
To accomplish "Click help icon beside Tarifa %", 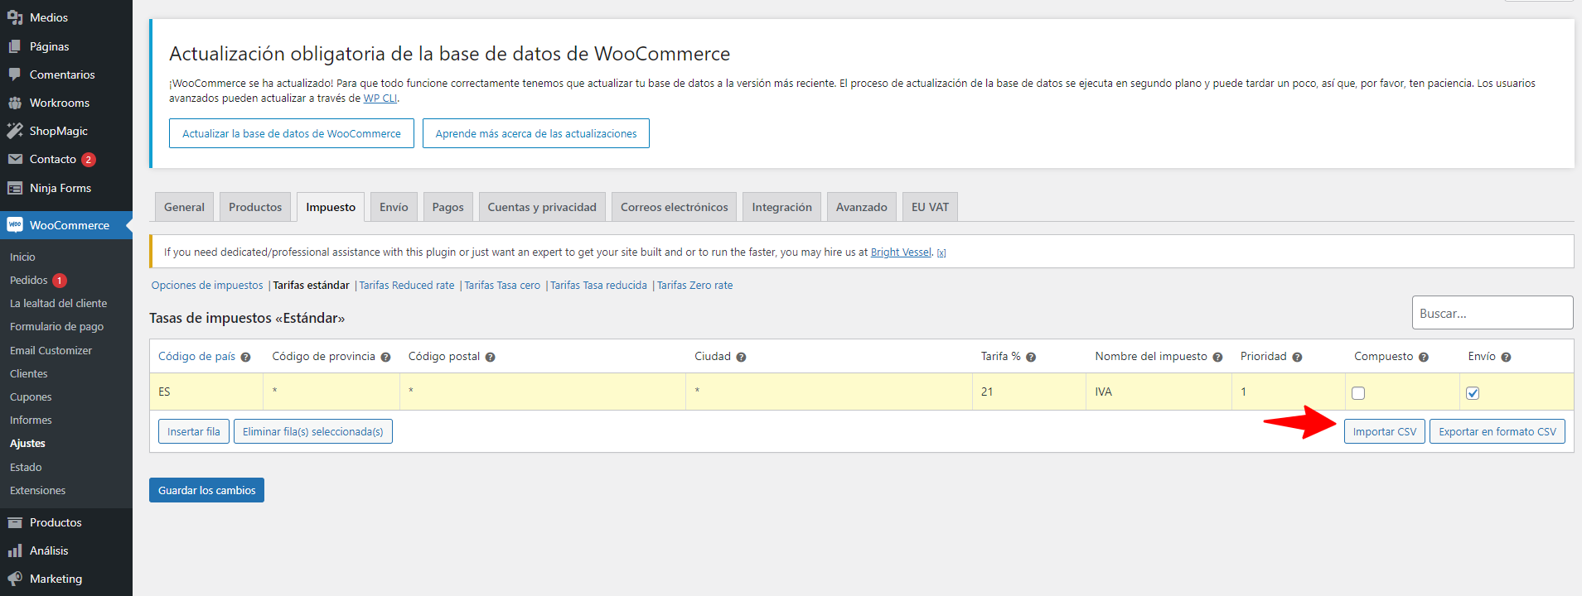I will 1031,358.
